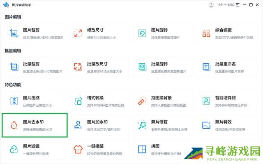This screenshot has width=263, height=164.
Task: Click the 图片压缩 compress icon
Action: point(14,101)
